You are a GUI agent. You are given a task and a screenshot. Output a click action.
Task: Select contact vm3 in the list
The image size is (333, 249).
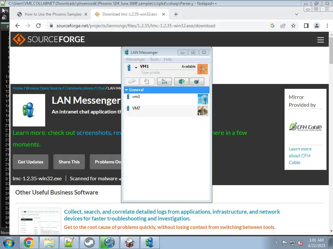(166, 99)
